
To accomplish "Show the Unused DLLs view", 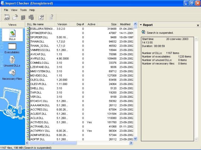I will coord(12,62).
